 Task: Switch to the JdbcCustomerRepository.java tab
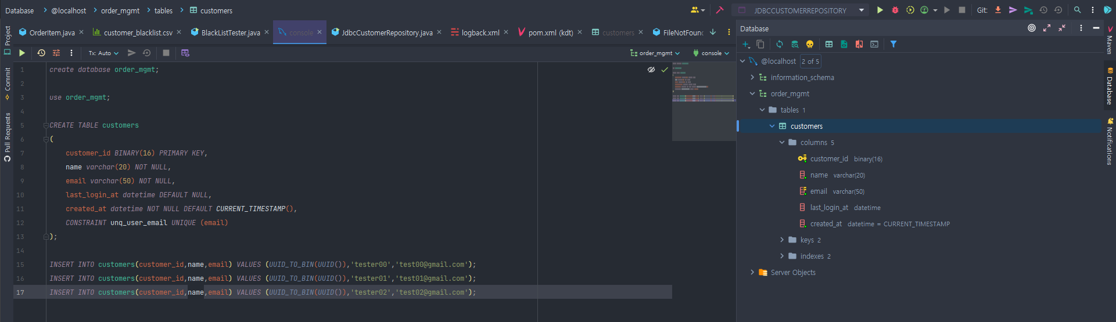tap(386, 32)
